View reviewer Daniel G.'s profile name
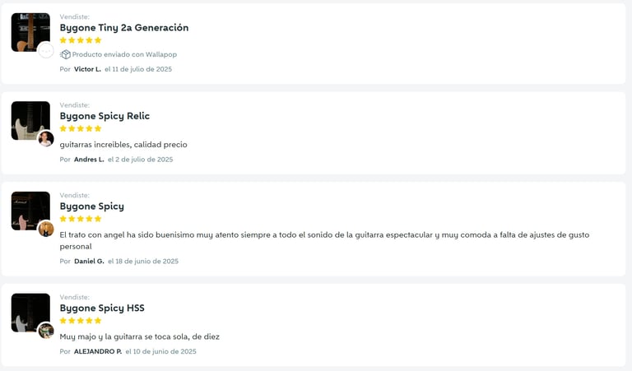The height and width of the screenshot is (371, 632). 89,262
